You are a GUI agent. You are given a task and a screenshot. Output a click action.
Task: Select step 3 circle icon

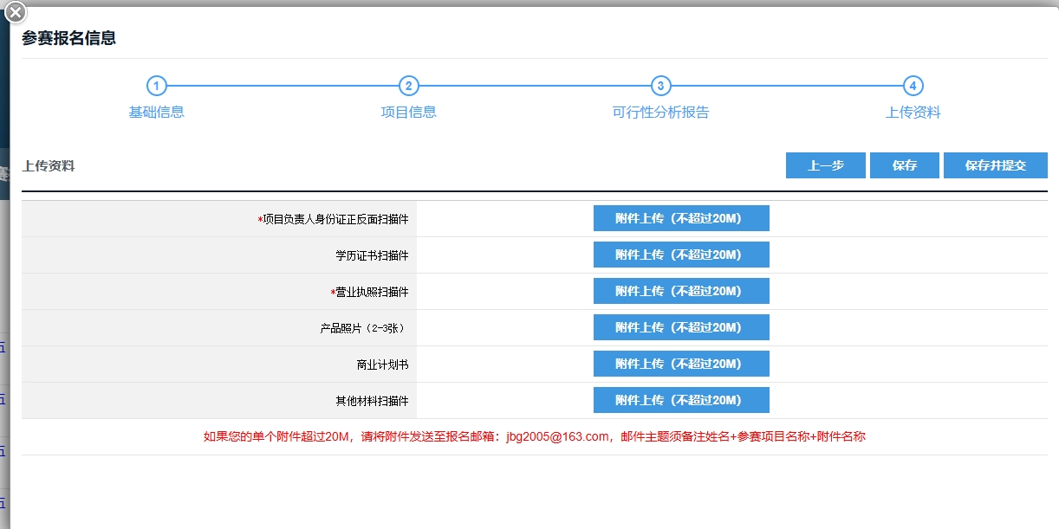(660, 86)
